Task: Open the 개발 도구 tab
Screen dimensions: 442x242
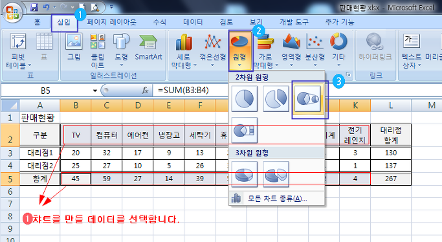Action: click(294, 22)
